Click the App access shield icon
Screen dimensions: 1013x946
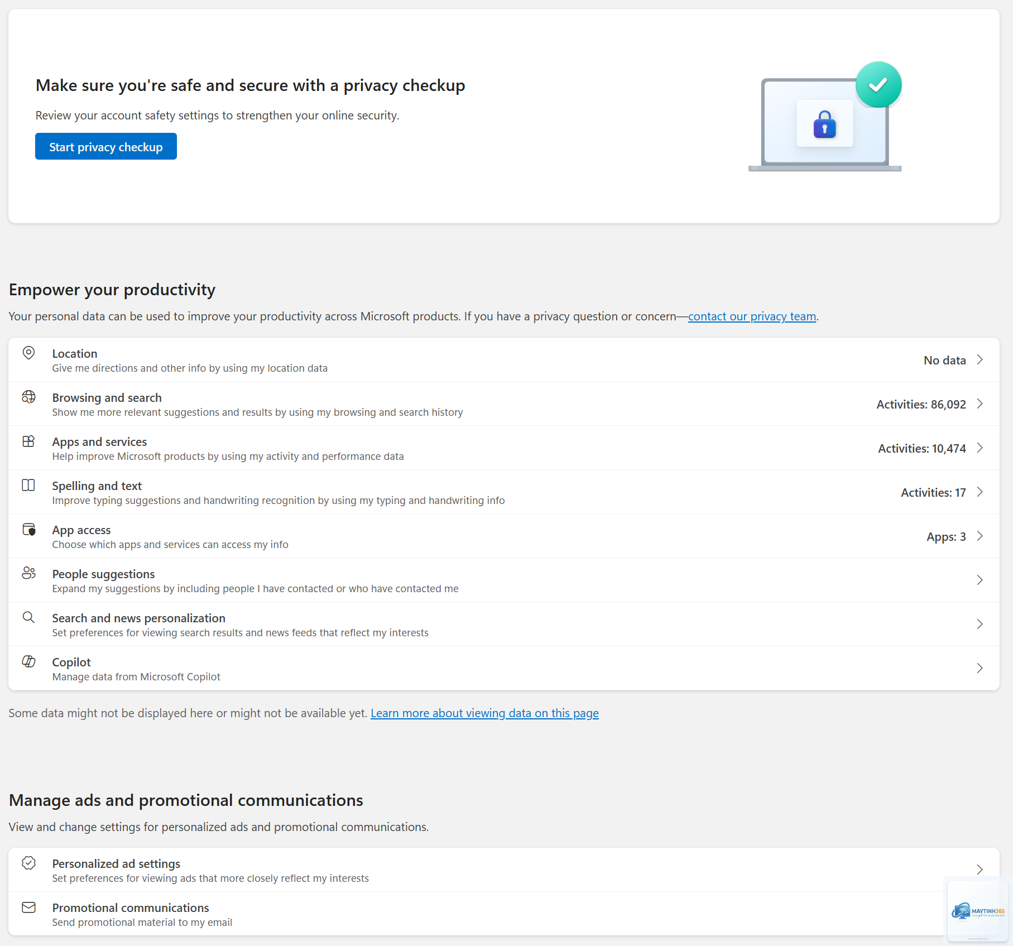(x=28, y=529)
